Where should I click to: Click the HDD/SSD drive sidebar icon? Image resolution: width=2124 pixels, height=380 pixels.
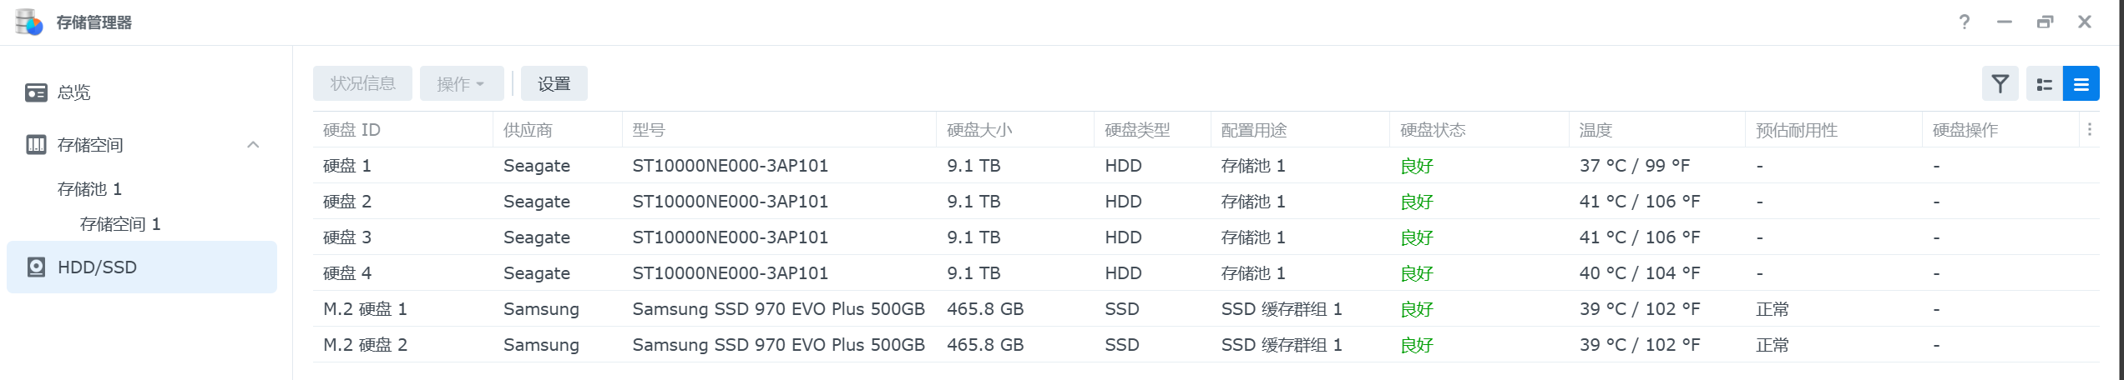pos(36,267)
